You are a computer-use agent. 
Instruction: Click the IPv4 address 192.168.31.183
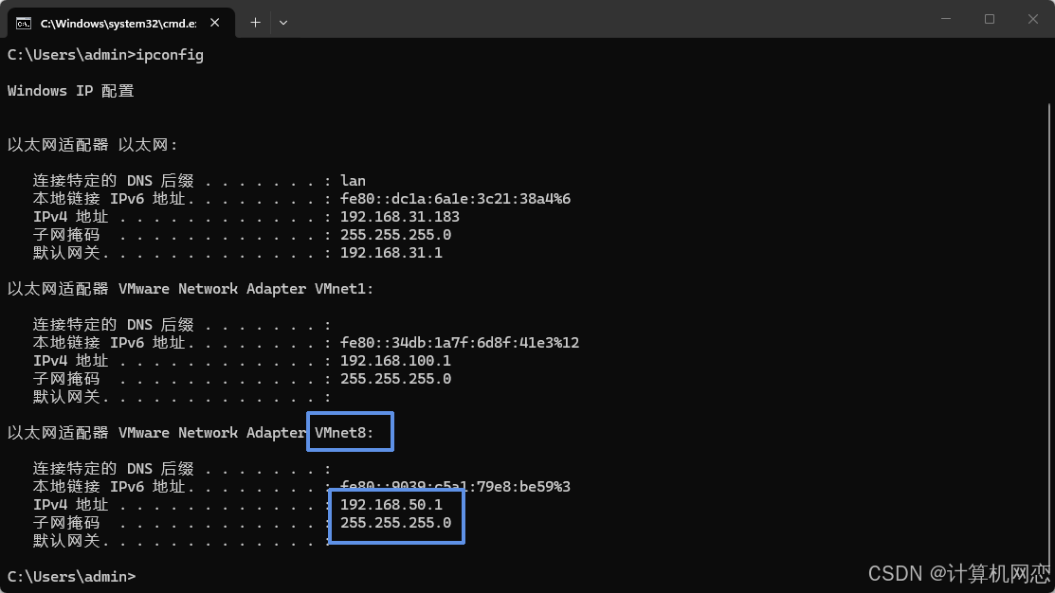pyautogui.click(x=400, y=217)
